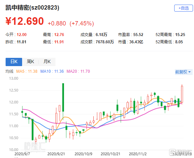Select the 日K daily chart tab

pos(14,62)
